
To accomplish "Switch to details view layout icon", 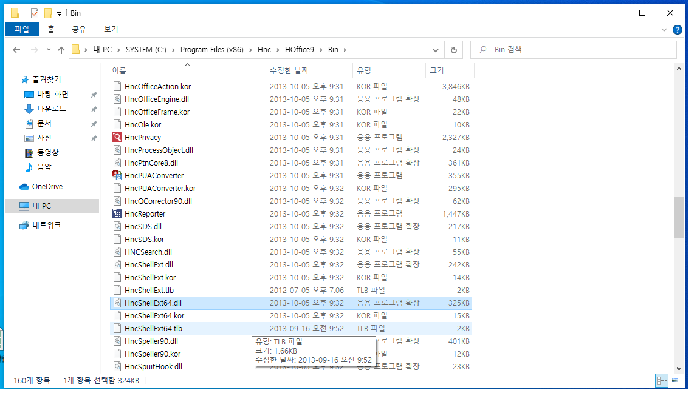I will click(x=662, y=380).
